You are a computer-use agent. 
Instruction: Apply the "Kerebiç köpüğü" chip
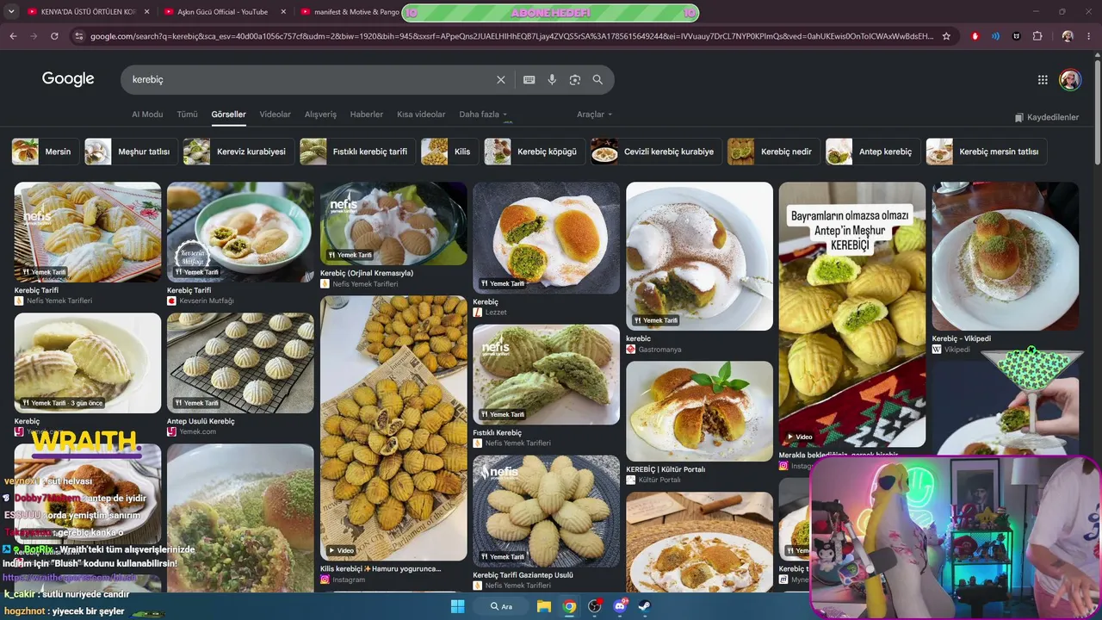pyautogui.click(x=535, y=152)
